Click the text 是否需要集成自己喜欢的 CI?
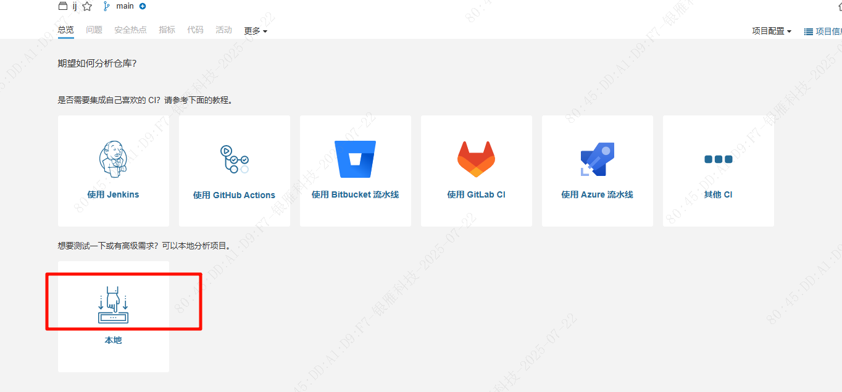This screenshot has height=392, width=842. click(x=109, y=100)
